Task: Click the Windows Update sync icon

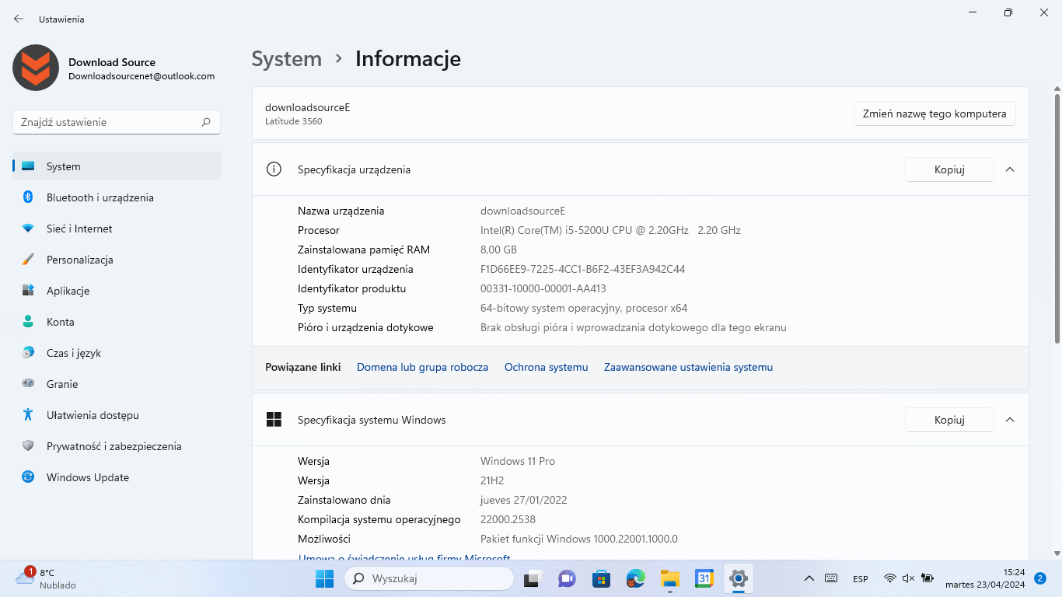Action: coord(28,477)
